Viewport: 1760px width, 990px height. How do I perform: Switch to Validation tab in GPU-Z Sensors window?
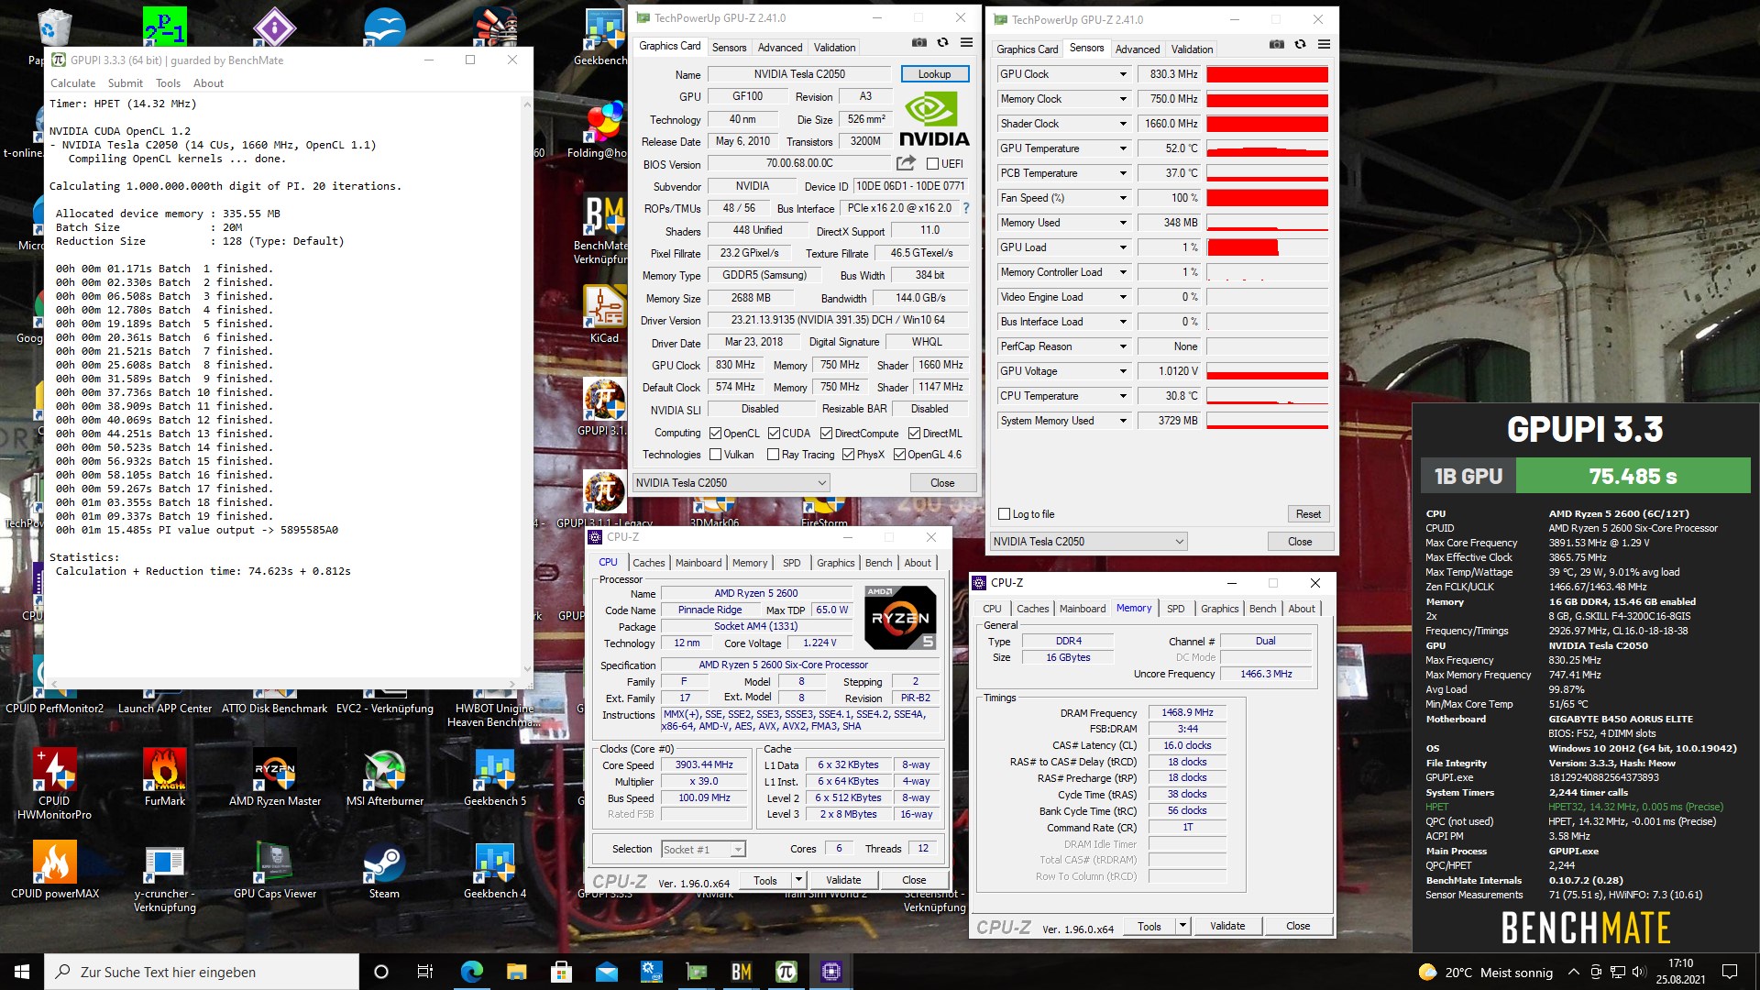click(x=1192, y=49)
